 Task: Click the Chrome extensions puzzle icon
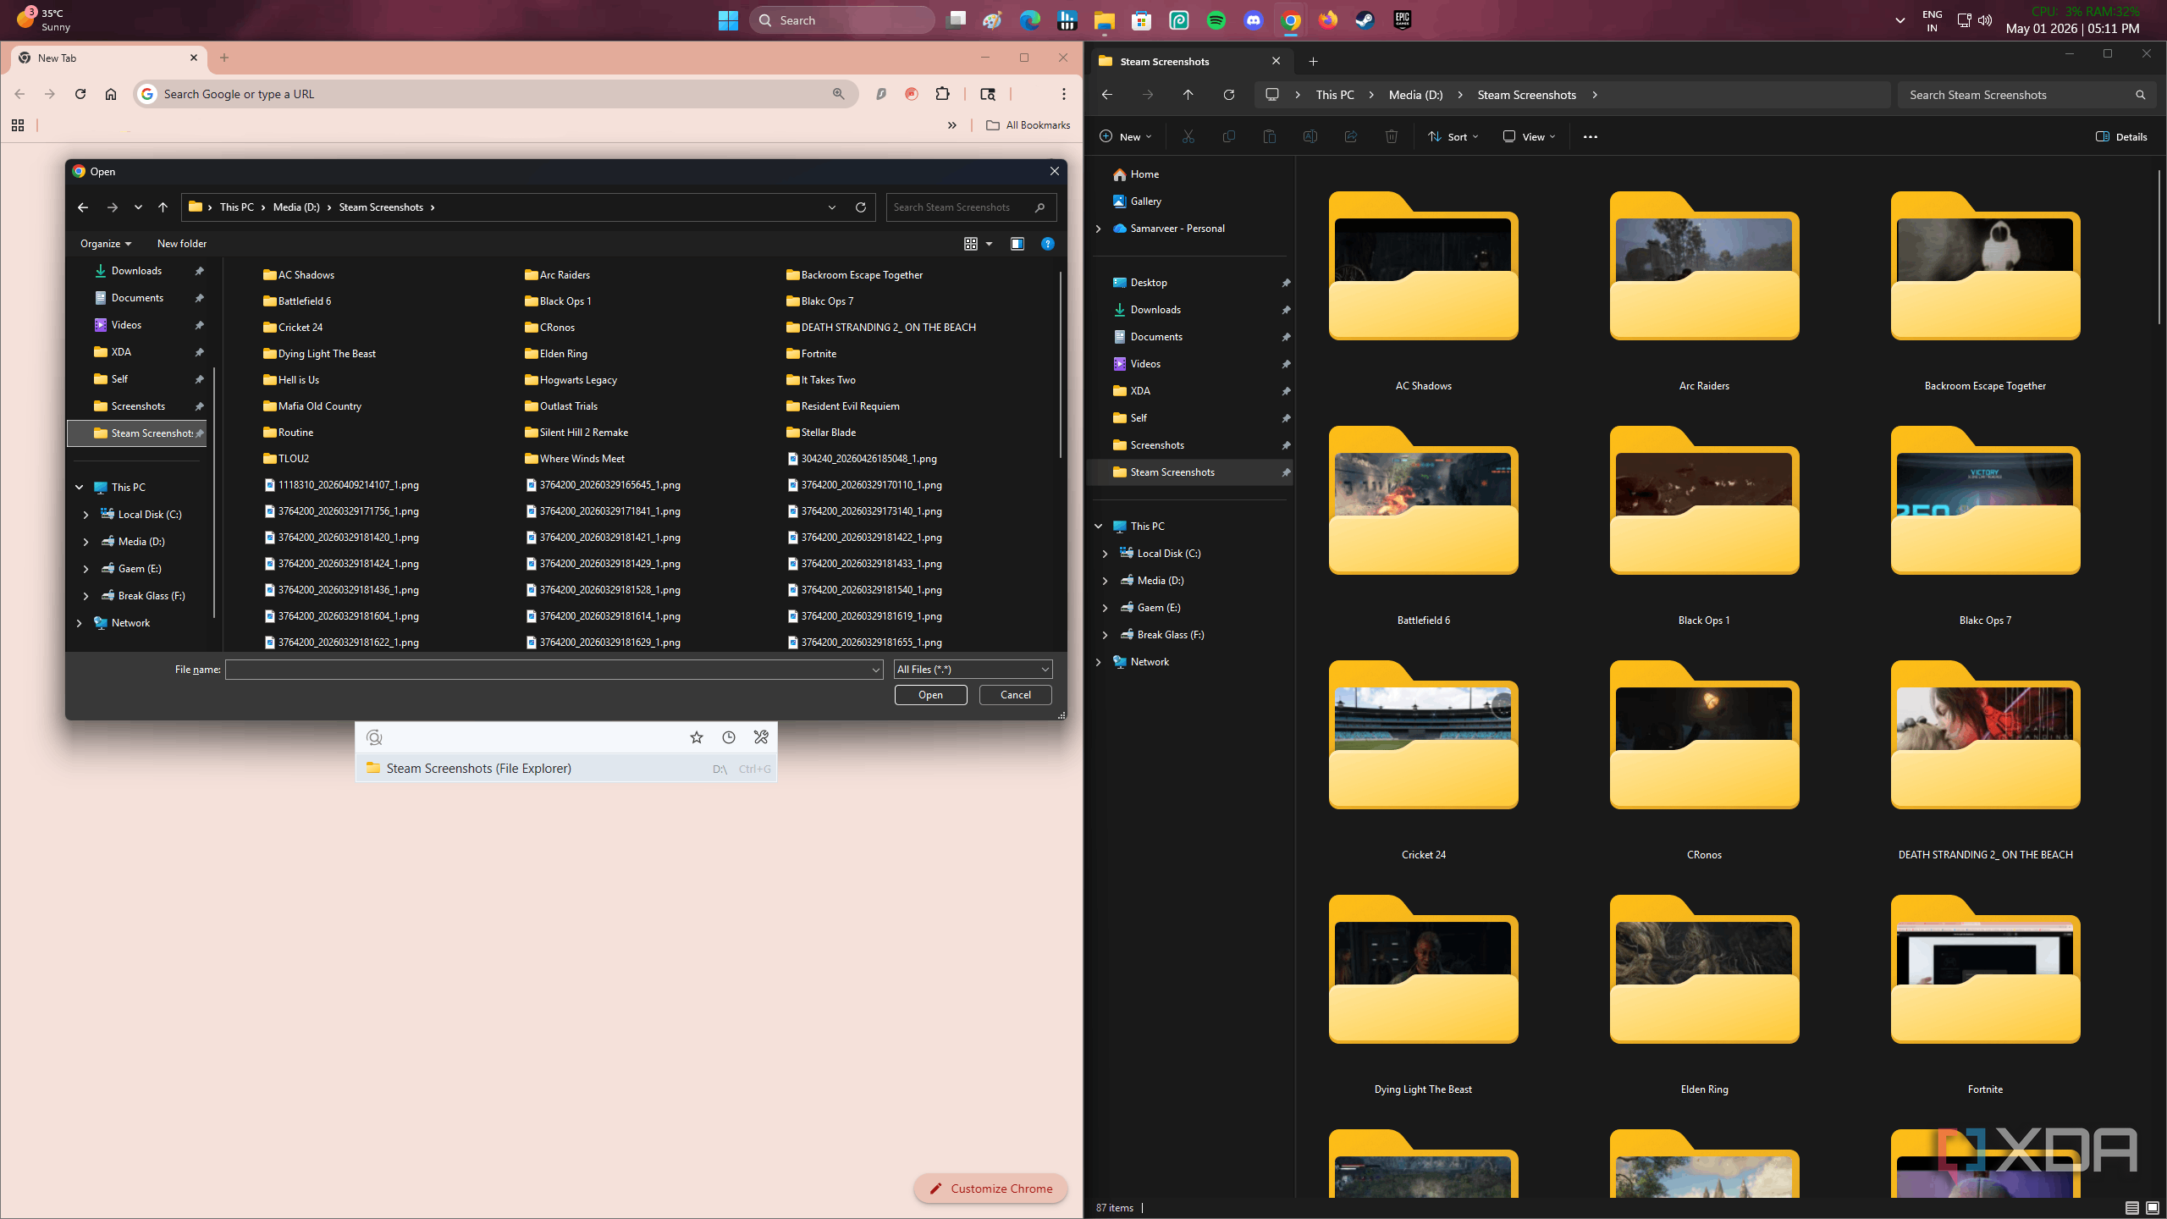point(943,94)
